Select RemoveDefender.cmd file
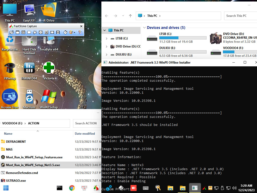 [x=51, y=173]
